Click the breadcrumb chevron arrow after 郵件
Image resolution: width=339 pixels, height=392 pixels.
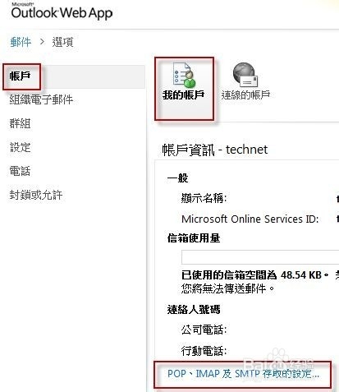point(42,42)
